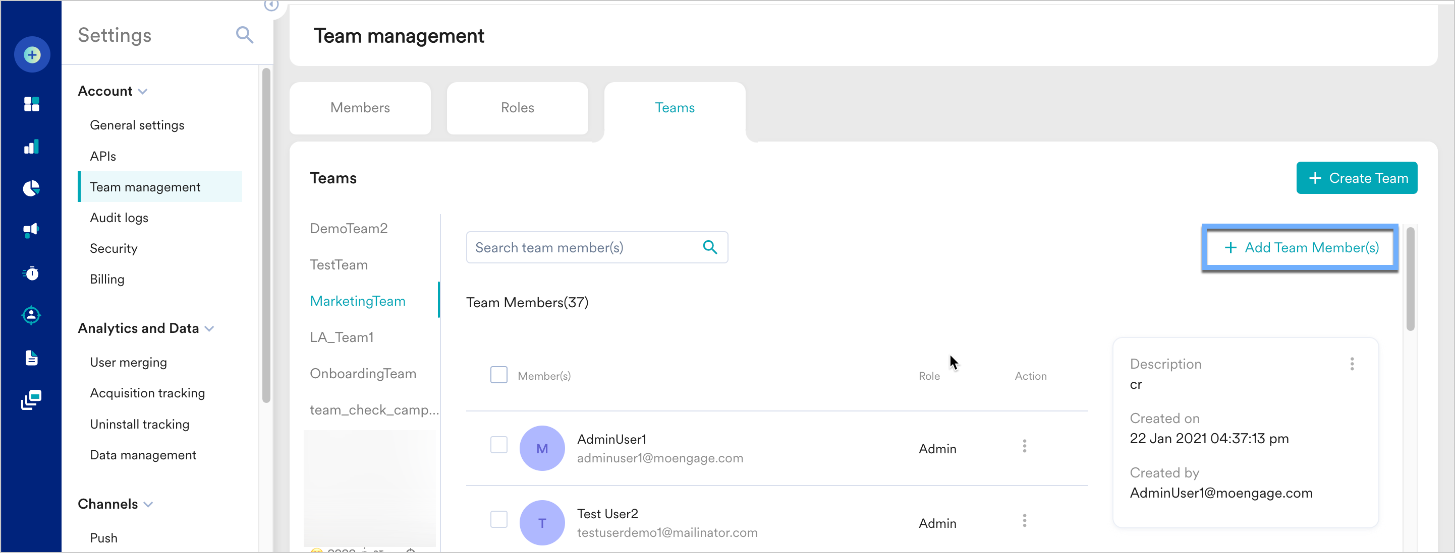Click the Settings search magnifier icon
Screen dimensions: 1455x553
[244, 35]
